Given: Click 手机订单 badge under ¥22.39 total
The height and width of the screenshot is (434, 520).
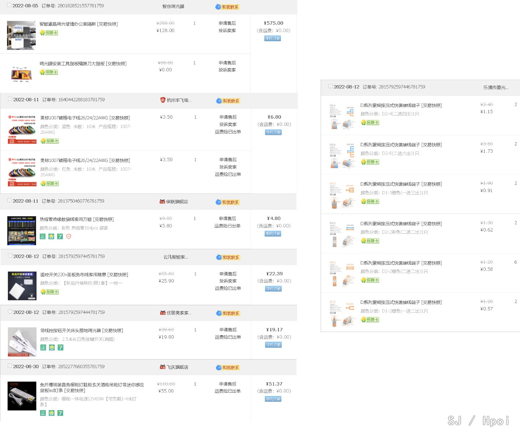Looking at the screenshot, I should [273, 289].
